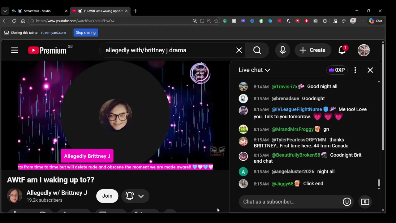Screen dimensions: 396x223
Task: Open the Copilot Chat button
Action: coord(376,21)
